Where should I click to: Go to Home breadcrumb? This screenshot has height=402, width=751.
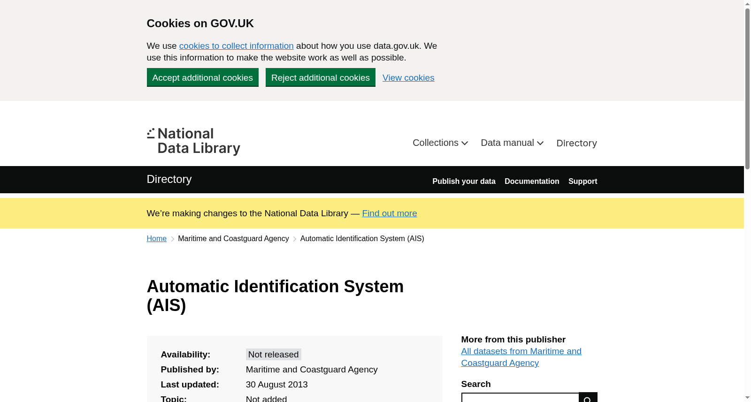[156, 239]
